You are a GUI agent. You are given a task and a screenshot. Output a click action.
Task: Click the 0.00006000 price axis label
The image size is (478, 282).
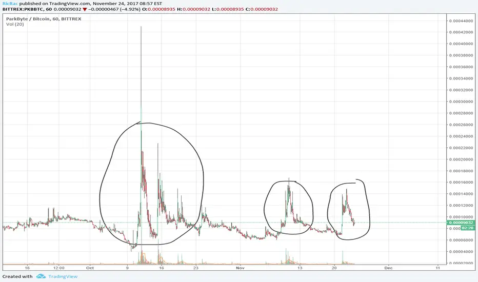[x=461, y=240]
